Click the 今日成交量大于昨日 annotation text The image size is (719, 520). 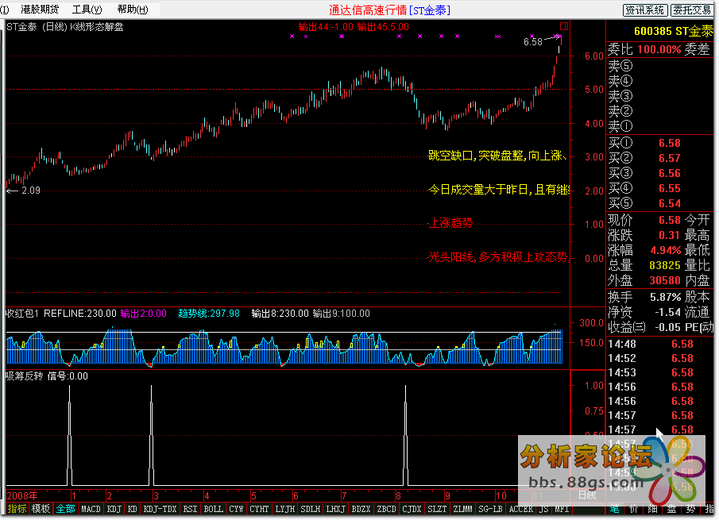(x=499, y=190)
